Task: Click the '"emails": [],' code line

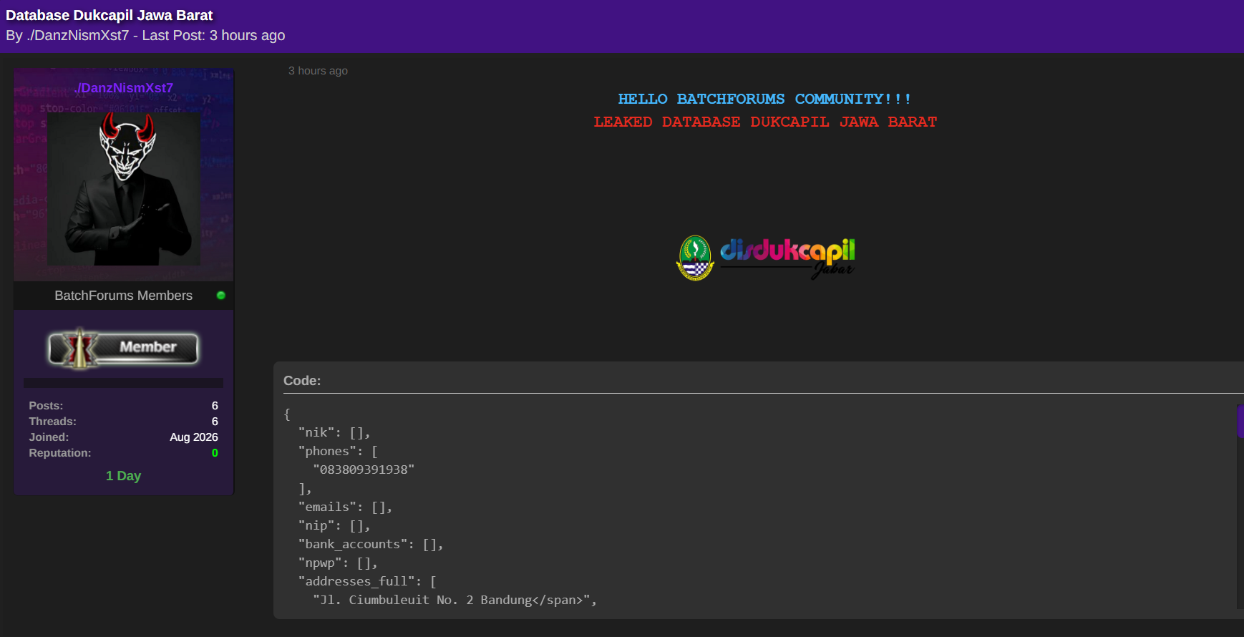Action: tap(345, 507)
